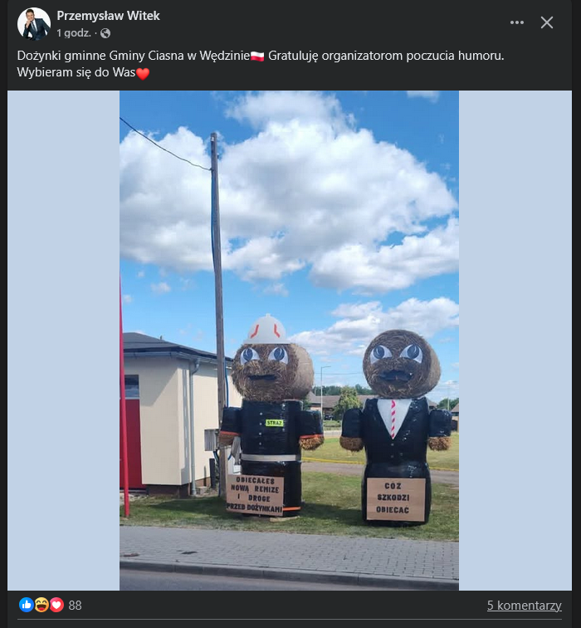Click the white firefighter helmet on hay figure
This screenshot has height=628, width=581.
(x=267, y=330)
